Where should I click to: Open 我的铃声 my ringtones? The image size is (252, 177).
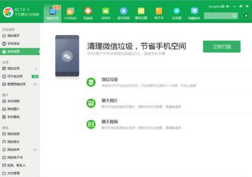[20, 150]
